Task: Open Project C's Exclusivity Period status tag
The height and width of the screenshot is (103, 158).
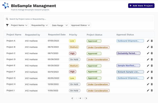Action: [128, 53]
